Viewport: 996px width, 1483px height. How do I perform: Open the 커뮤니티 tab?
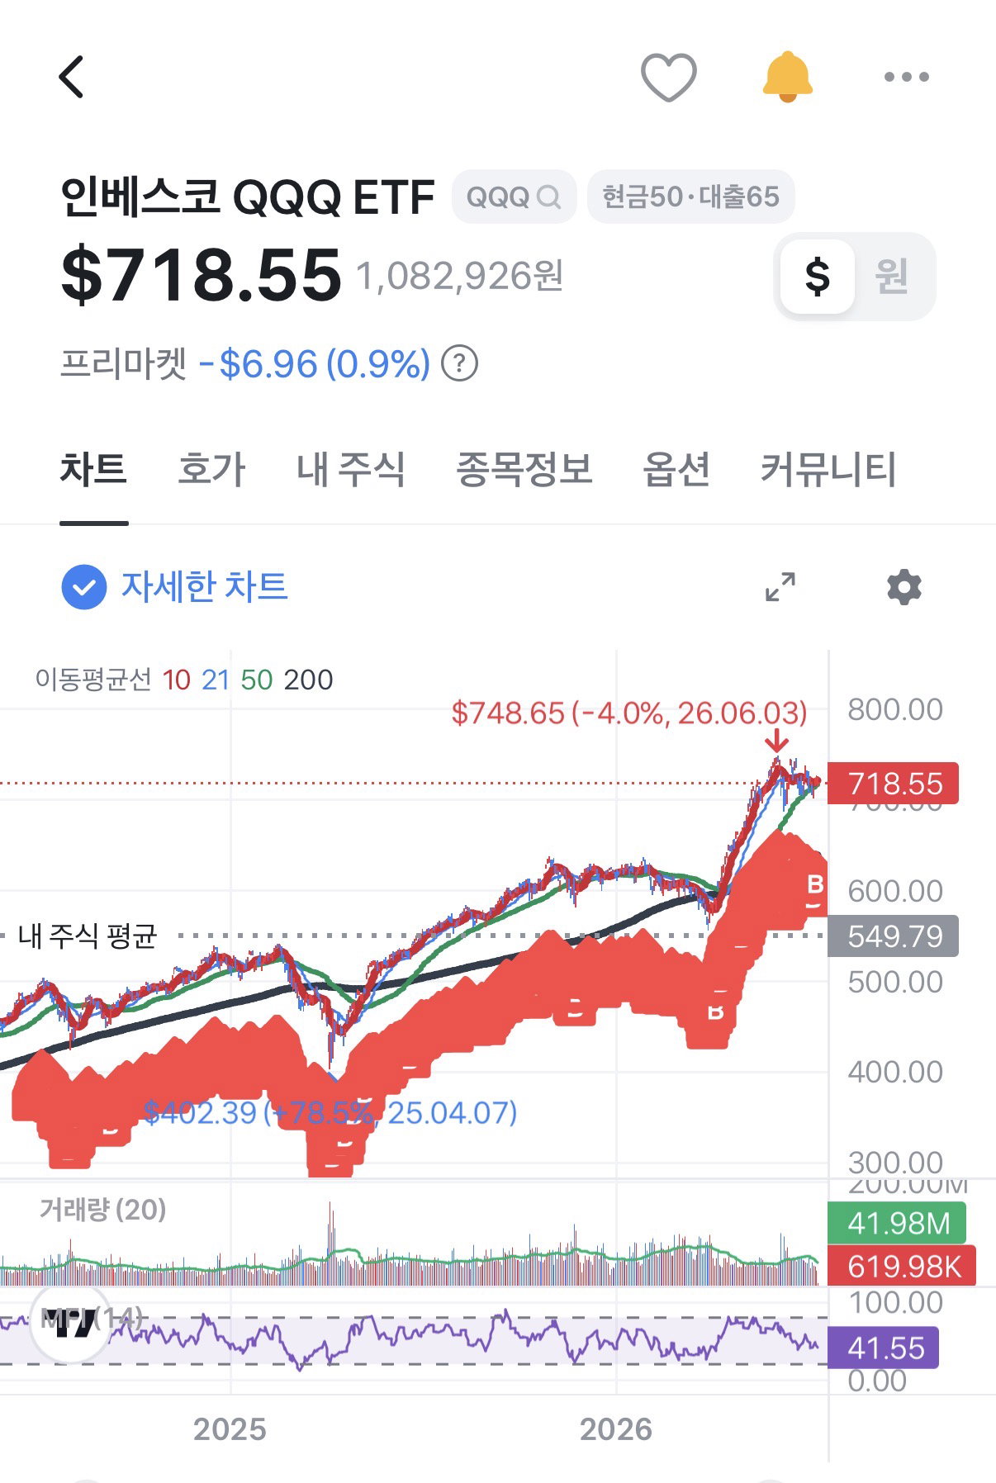pyautogui.click(x=828, y=470)
